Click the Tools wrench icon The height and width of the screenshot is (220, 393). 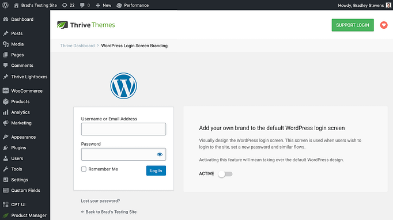point(6,169)
